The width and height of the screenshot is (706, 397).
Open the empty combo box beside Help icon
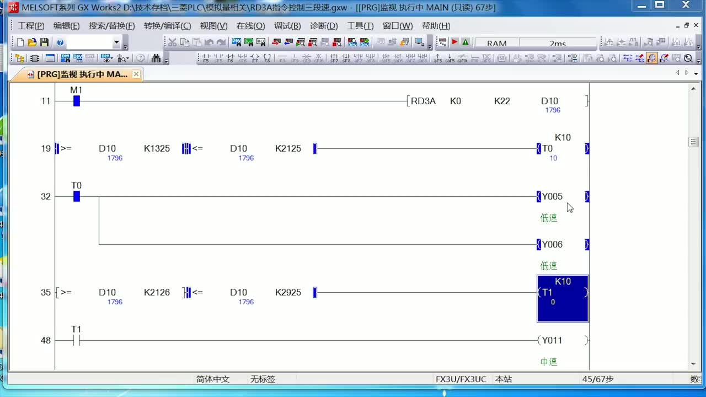click(x=94, y=42)
